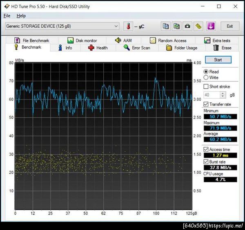The width and height of the screenshot is (245, 230).
Task: Open the Erase tab
Action: [x=222, y=48]
